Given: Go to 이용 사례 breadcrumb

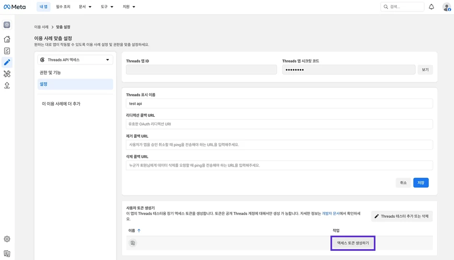Looking at the screenshot, I should click(41, 27).
